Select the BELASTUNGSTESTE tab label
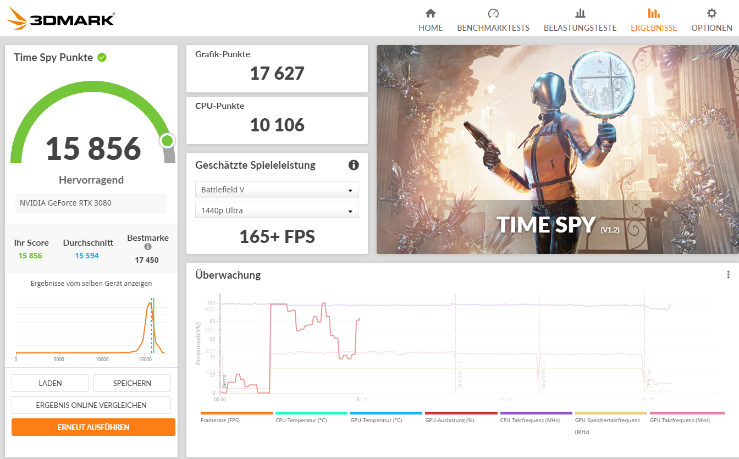 click(580, 28)
